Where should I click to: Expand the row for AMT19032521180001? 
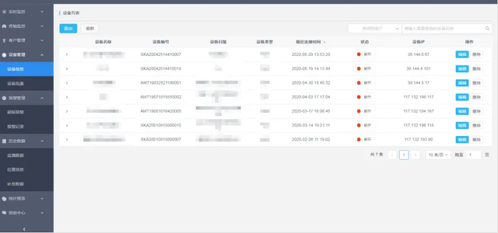point(67,83)
